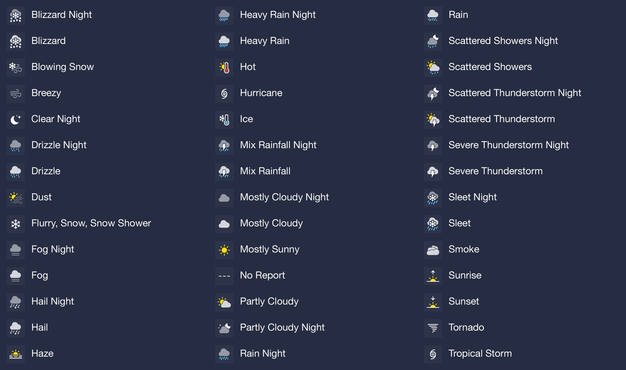Image resolution: width=626 pixels, height=370 pixels.
Task: Toggle the Scattered Thunderstorm Night item
Action: [432, 92]
